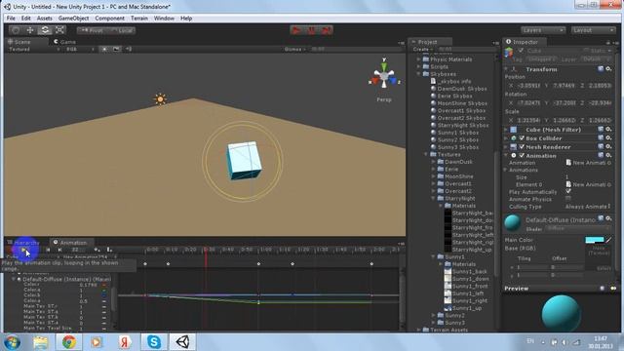
Task: Open the GameObject menu
Action: [x=74, y=19]
